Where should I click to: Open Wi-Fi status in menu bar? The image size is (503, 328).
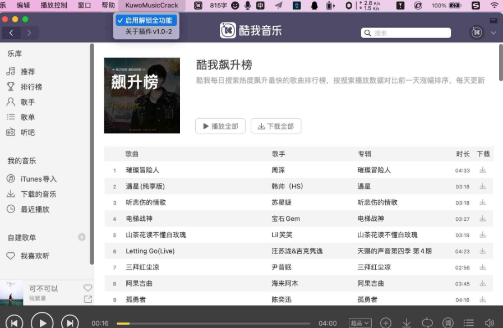495,6
